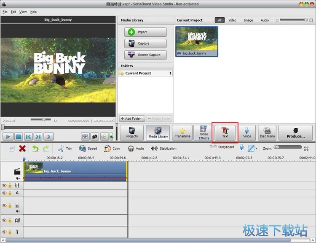Screen dimensions: 316x243
Task: Add a new folder
Action: click(132, 119)
